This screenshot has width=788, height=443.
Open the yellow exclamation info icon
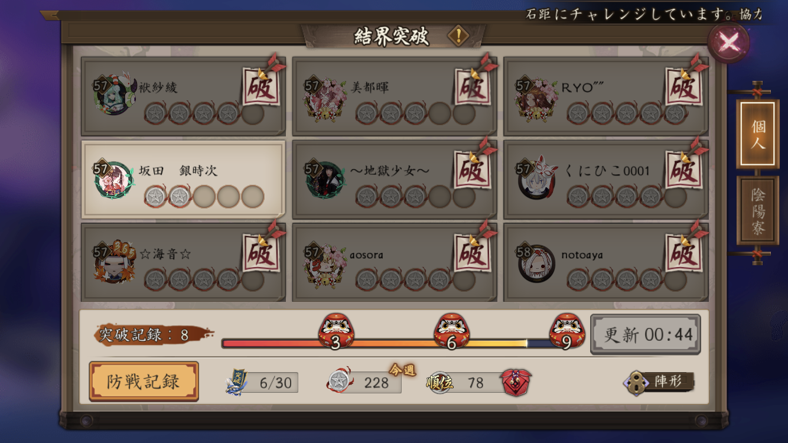tap(458, 36)
